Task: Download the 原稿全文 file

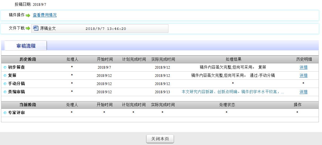Action: pyautogui.click(x=48, y=29)
